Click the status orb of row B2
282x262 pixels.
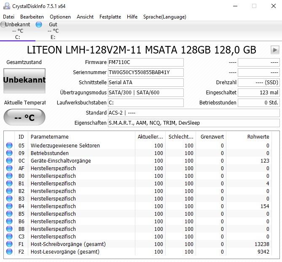click(9, 191)
